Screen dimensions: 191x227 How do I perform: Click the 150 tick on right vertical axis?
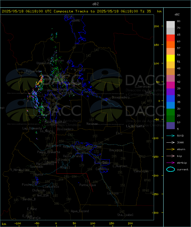(x=156, y=45)
